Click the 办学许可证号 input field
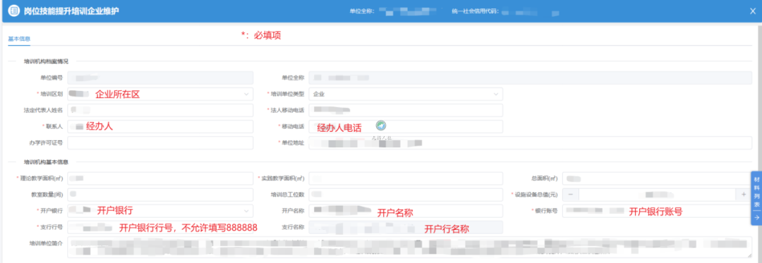Screen dimensions: 762x263 tap(160, 142)
